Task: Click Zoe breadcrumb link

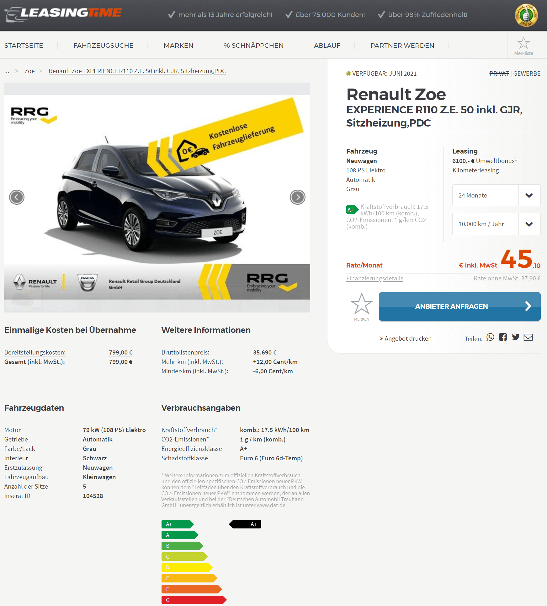Action: click(x=29, y=71)
